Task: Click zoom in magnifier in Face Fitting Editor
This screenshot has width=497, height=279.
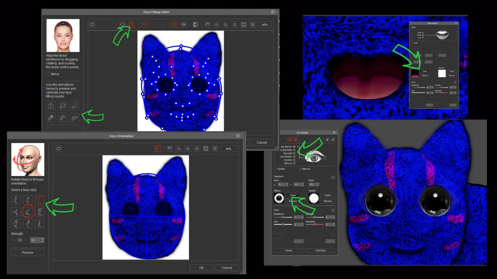Action: coord(226,24)
